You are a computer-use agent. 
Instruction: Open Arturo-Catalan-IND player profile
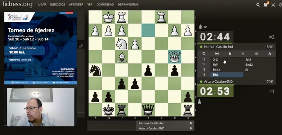pyautogui.click(x=218, y=81)
